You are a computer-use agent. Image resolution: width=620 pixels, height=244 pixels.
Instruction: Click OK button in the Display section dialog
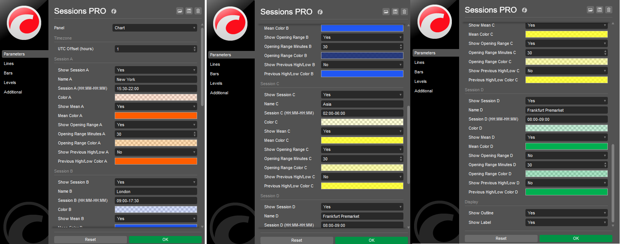pos(576,238)
